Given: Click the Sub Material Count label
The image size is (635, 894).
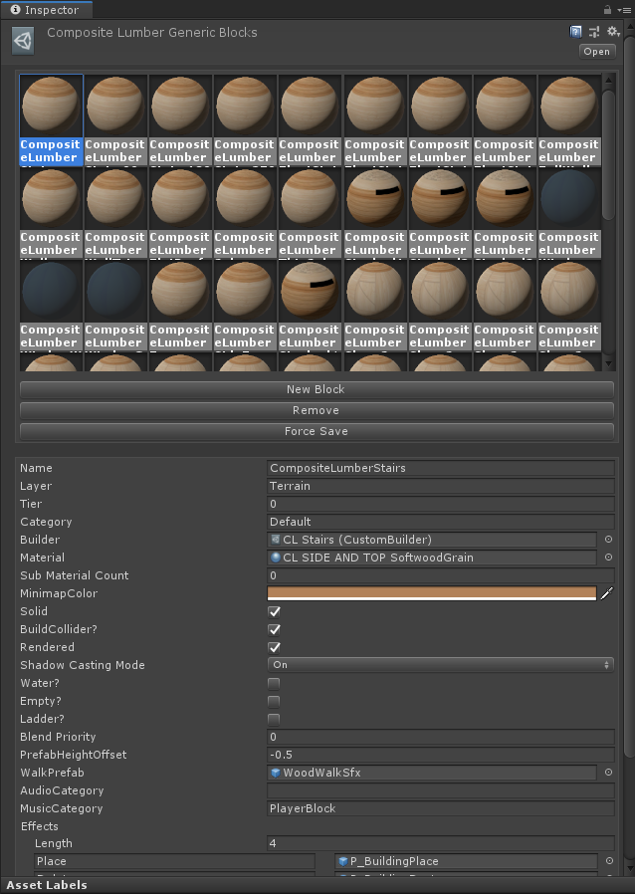Looking at the screenshot, I should click(75, 575).
